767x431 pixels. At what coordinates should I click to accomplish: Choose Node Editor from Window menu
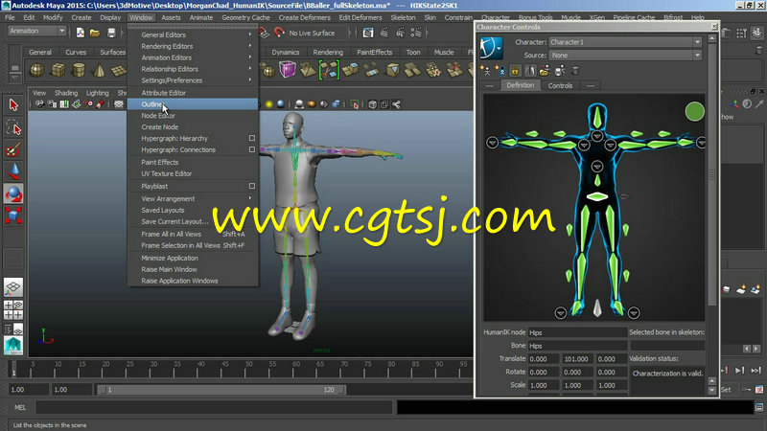pyautogui.click(x=194, y=116)
